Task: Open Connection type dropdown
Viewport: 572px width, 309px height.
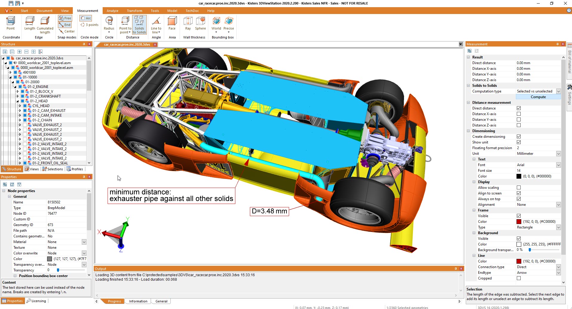Action: click(558, 267)
